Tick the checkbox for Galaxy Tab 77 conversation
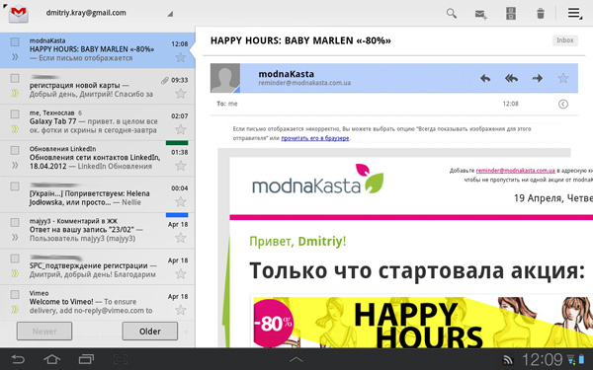The width and height of the screenshot is (593, 370). tap(15, 114)
